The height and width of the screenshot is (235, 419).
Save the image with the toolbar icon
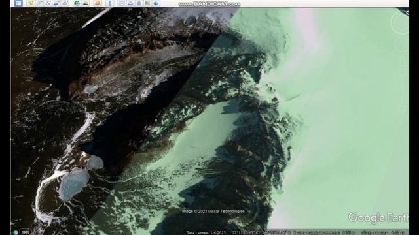point(139,3)
